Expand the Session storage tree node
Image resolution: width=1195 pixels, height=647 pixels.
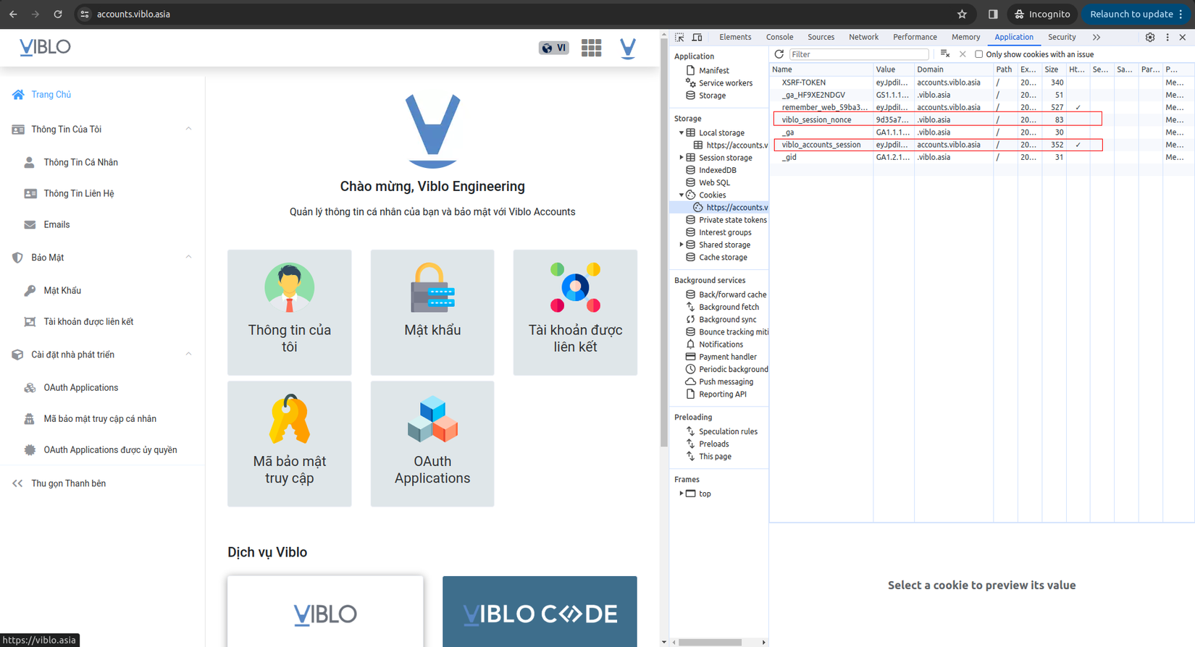click(682, 158)
